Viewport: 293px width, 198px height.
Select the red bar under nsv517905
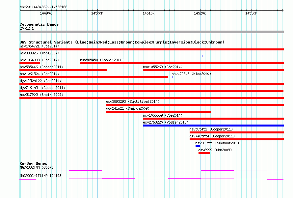click(x=151, y=98)
